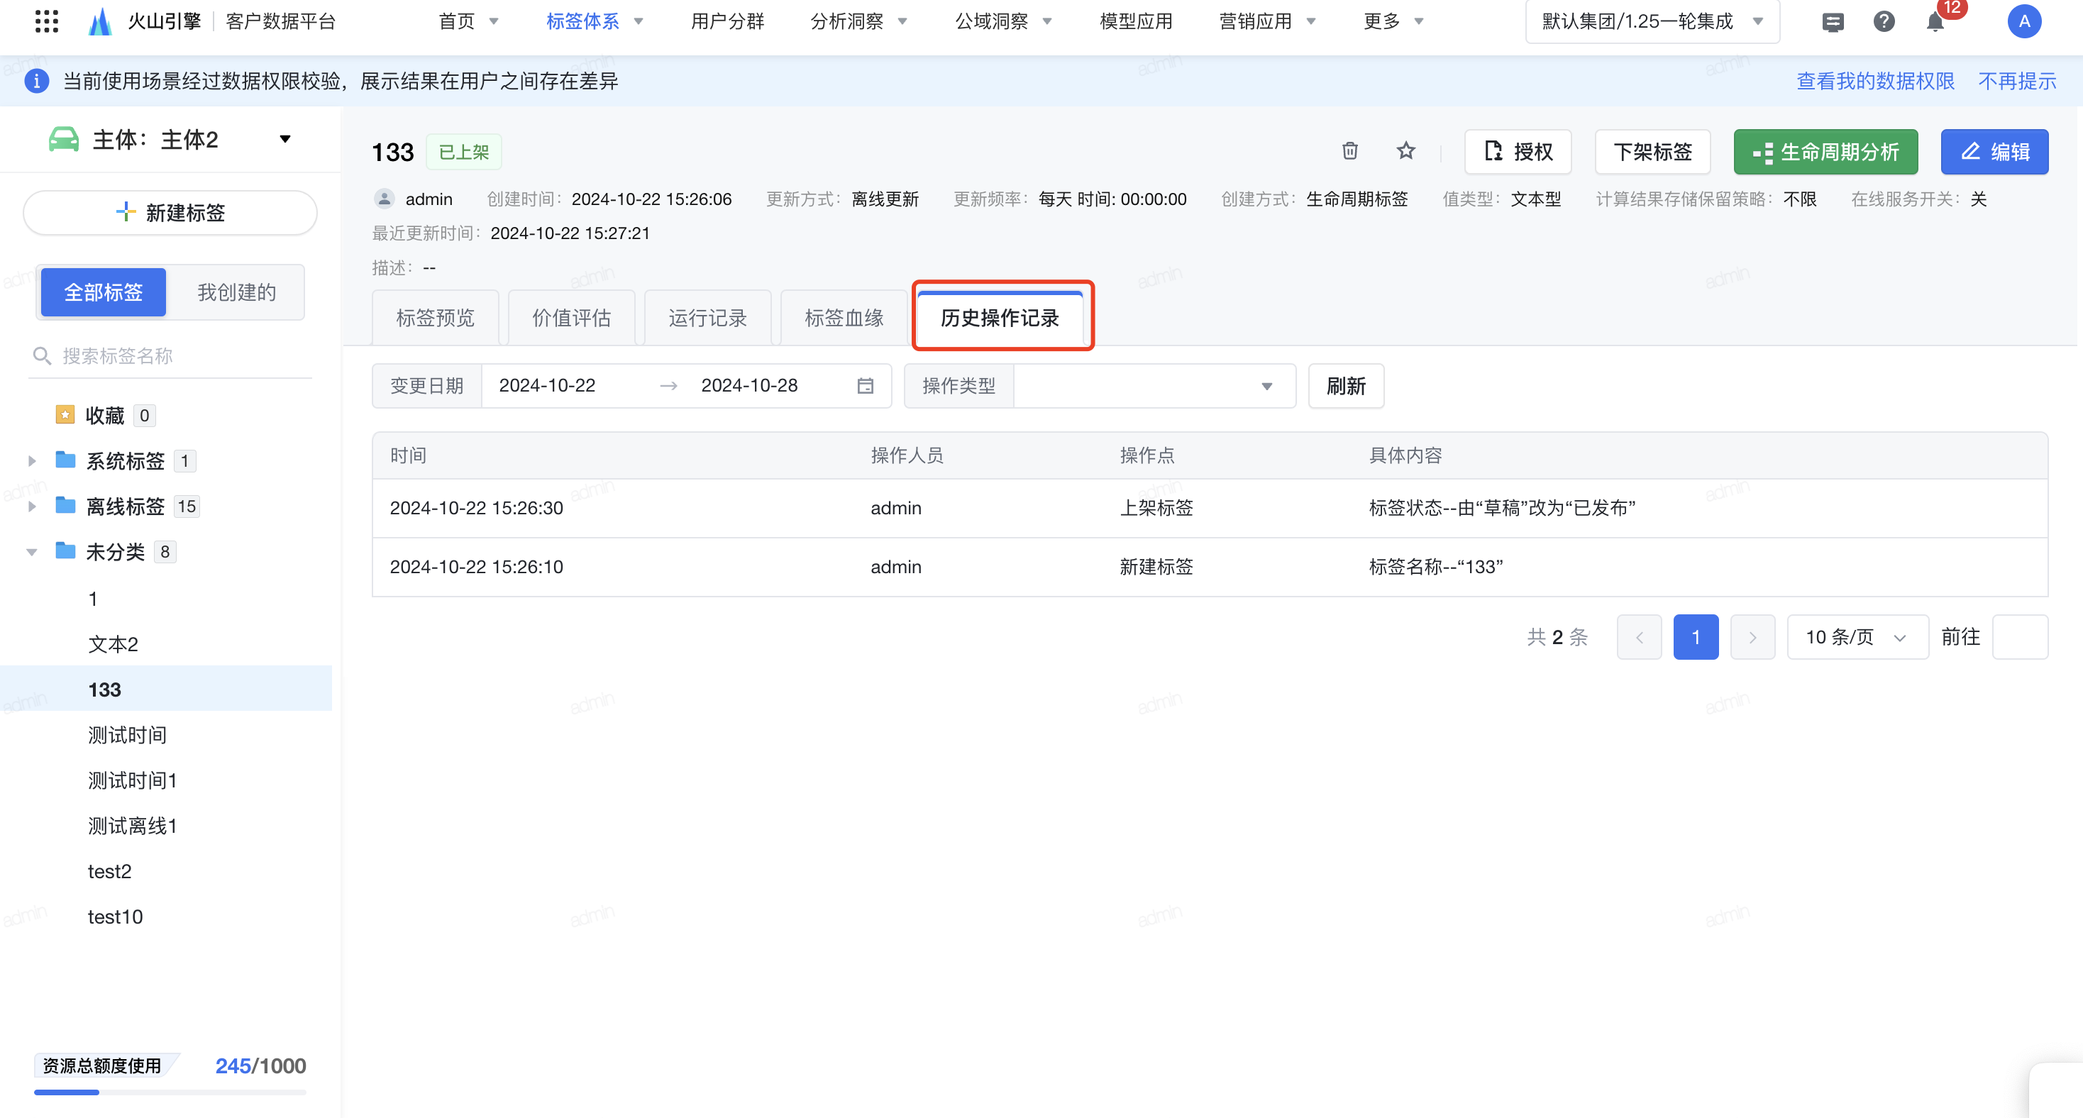Open the 10 条/页 page size dropdown

1857,637
